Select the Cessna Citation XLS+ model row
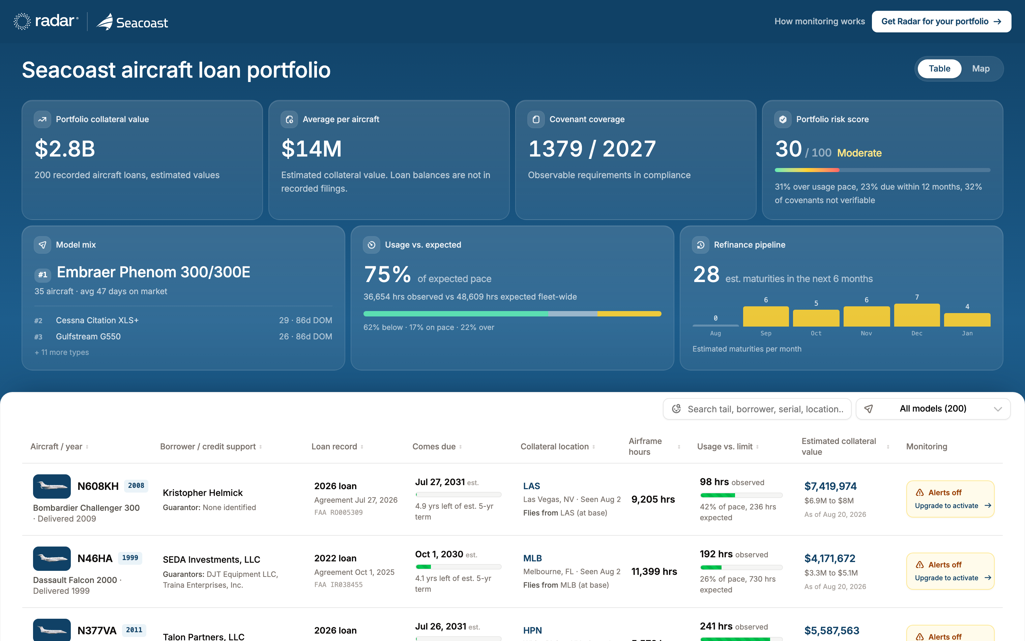 click(183, 320)
